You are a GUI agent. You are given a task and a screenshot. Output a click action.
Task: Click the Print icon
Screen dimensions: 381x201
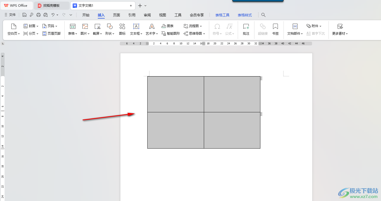pyautogui.click(x=39, y=15)
